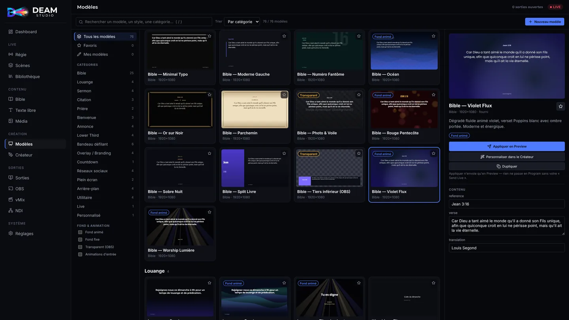Filter templates by Lower Third category
569x320 pixels.
[x=106, y=136]
